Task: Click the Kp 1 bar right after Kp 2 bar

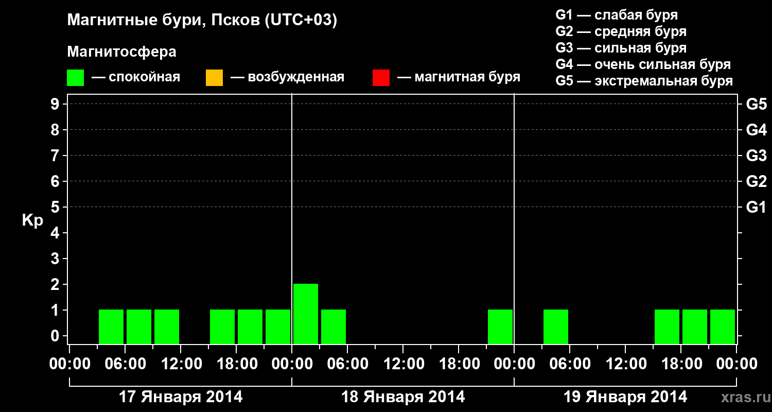Action: pos(334,327)
